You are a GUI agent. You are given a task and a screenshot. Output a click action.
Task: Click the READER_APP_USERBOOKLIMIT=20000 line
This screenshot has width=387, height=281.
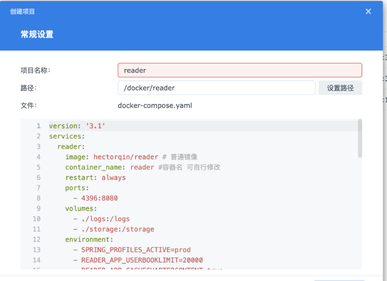point(142,260)
